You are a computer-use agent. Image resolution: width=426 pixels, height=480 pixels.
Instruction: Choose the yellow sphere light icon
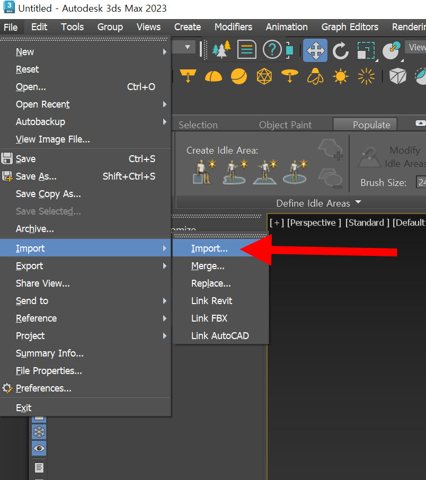pos(239,76)
